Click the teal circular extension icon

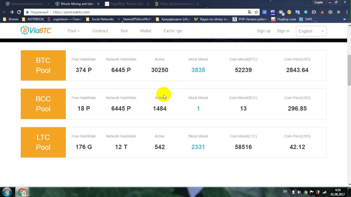(305, 12)
